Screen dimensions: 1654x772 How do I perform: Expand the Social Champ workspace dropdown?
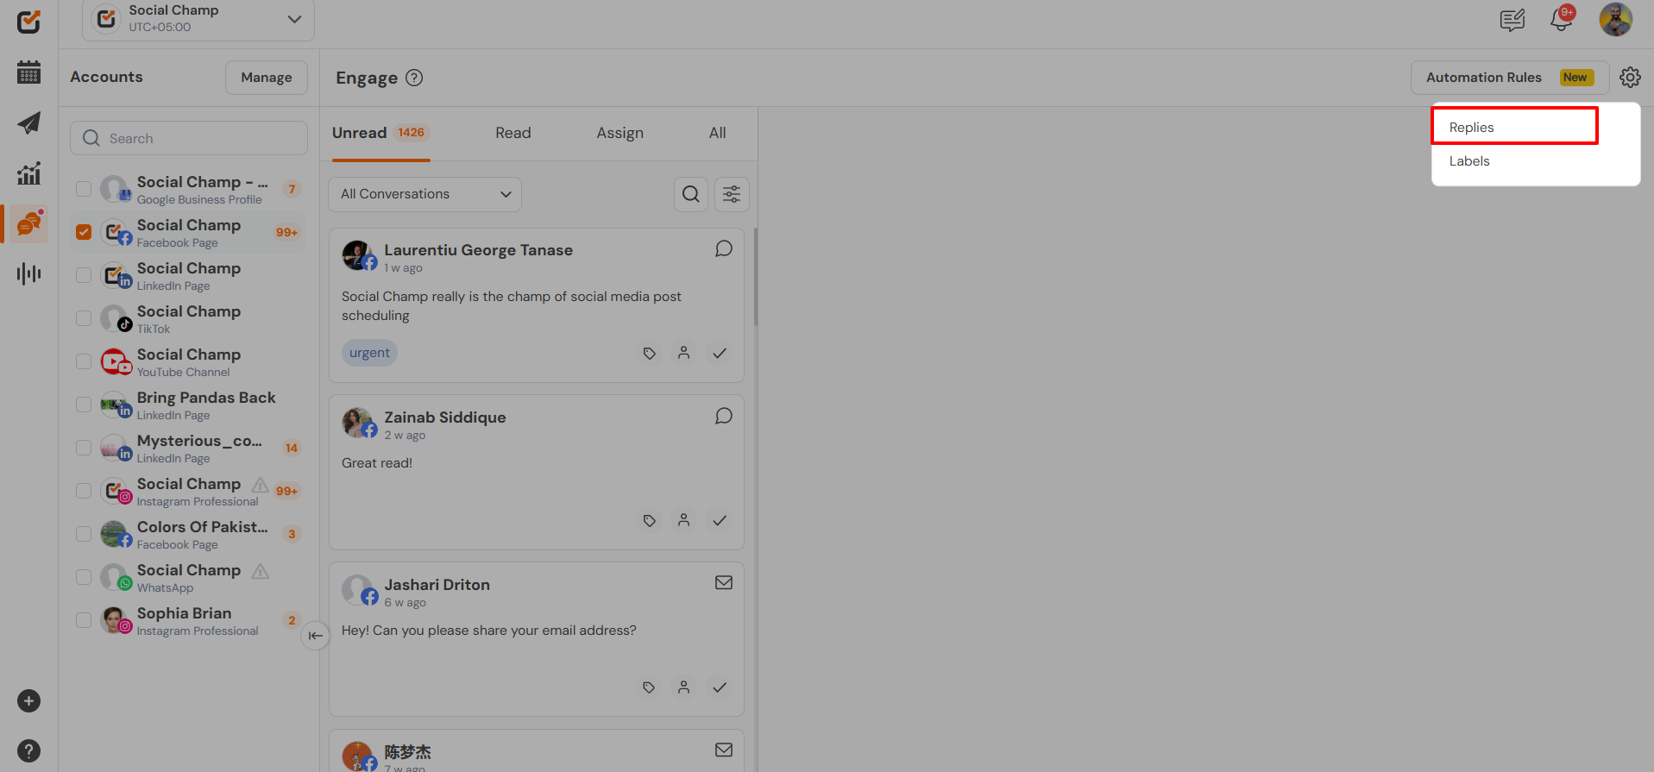198,19
